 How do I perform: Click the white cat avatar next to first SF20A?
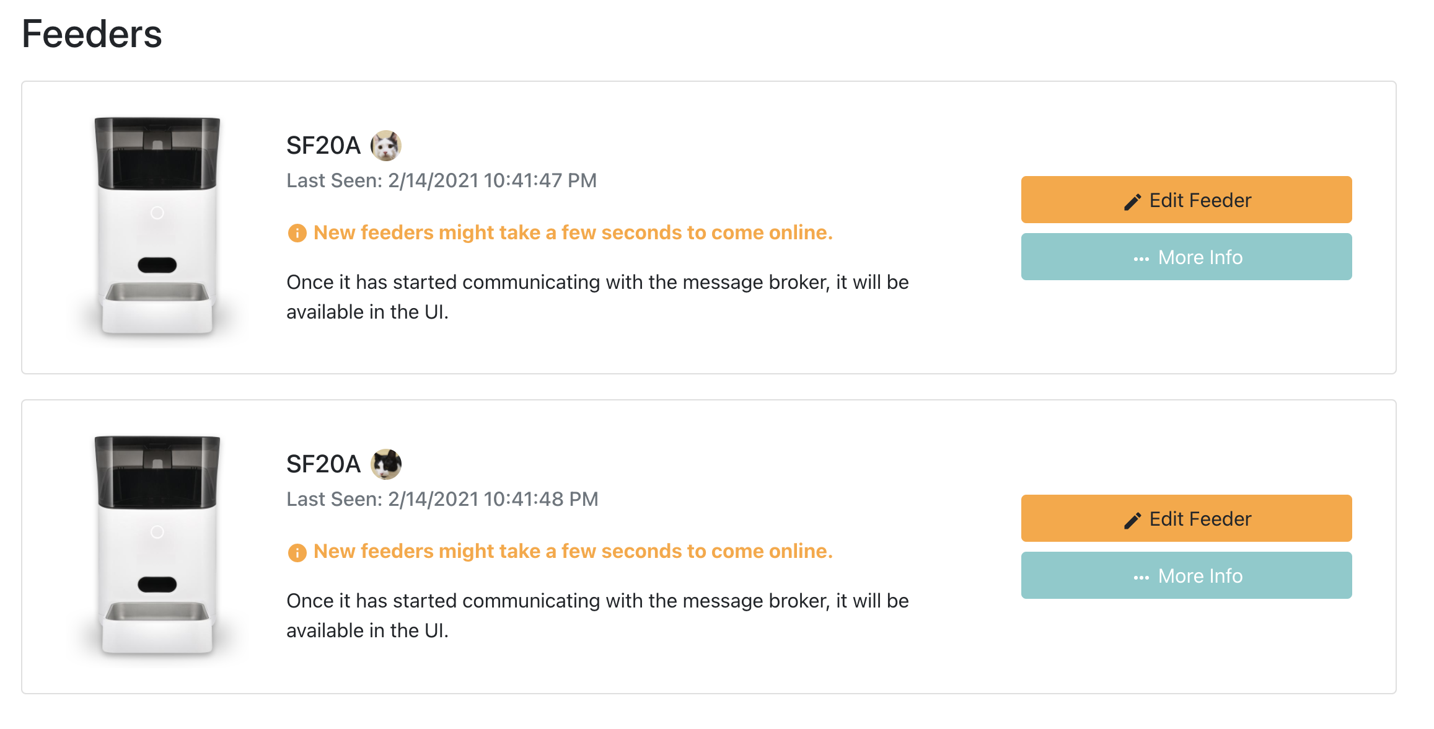(387, 145)
